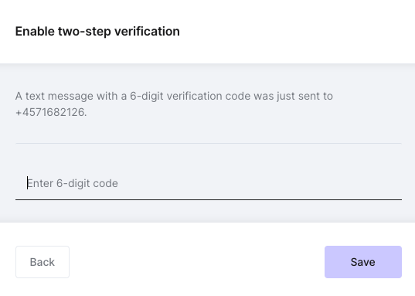Screen dimensions: 415x296
Task: Click the text message sent description
Action: click(174, 104)
